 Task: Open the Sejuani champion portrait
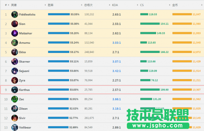pos(15,71)
